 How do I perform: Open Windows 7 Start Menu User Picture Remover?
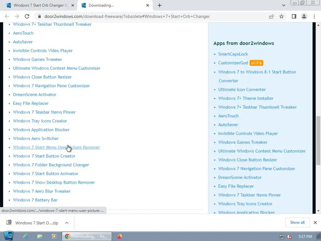click(56, 147)
